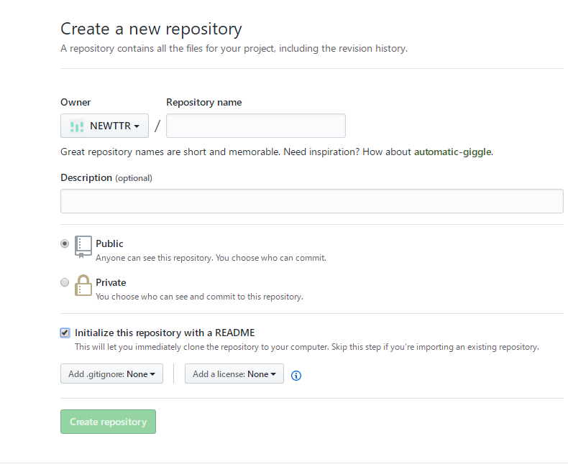568x464 pixels.
Task: Click the Private repository lock icon
Action: (x=83, y=285)
